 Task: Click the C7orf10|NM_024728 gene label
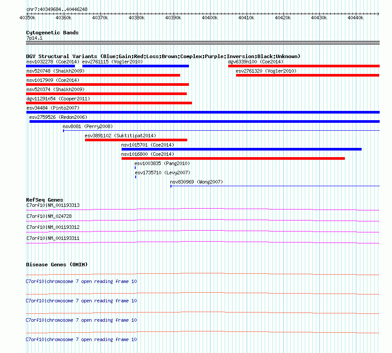coord(49,216)
